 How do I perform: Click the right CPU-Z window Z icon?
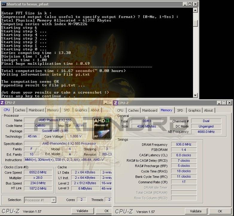click(x=116, y=103)
